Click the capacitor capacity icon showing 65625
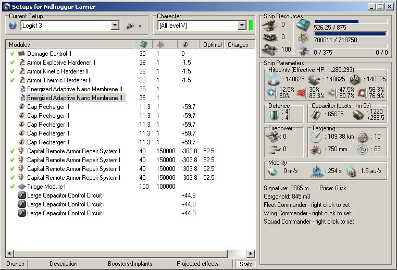Image resolution: width=397 pixels, height=270 pixels. coord(316,115)
